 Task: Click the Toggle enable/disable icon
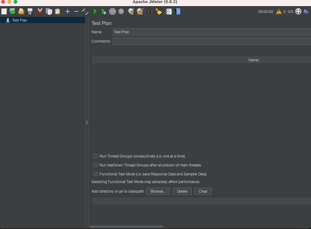point(85,11)
